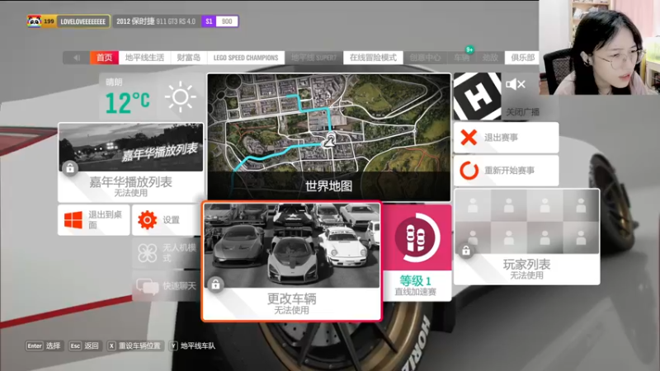Image resolution: width=660 pixels, height=371 pixels.
Task: Click the lock icon on 更改车辆 tile
Action: tap(215, 284)
